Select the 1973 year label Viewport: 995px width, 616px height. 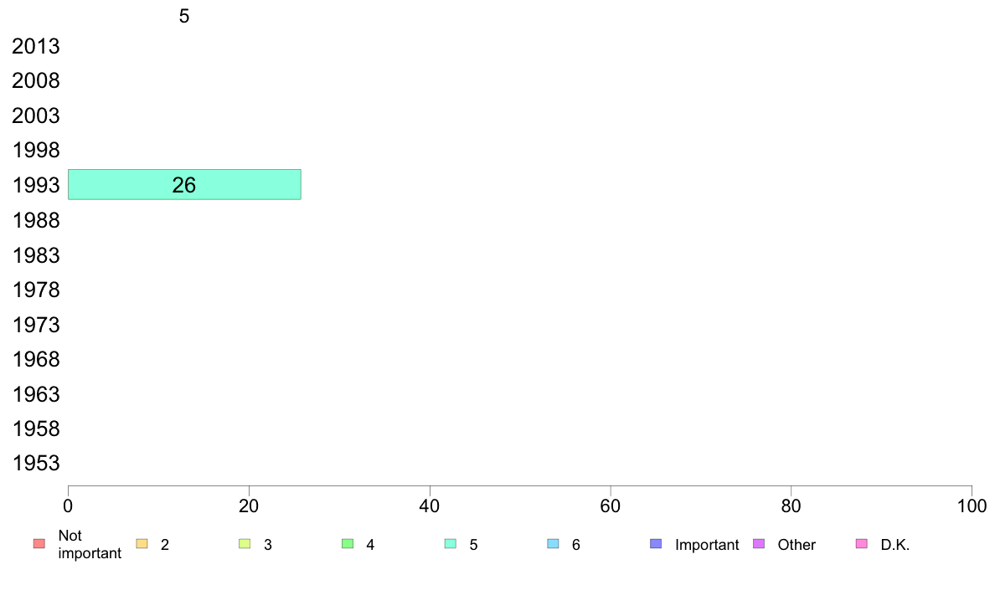(x=36, y=325)
